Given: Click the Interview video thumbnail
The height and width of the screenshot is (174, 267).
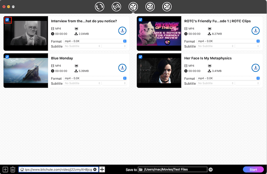Looking at the screenshot, I should (x=26, y=33).
